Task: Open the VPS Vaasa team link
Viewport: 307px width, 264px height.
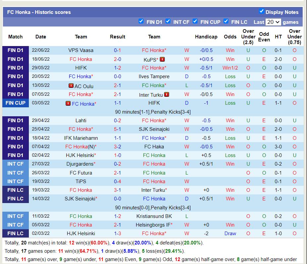Action: pyautogui.click(x=81, y=50)
